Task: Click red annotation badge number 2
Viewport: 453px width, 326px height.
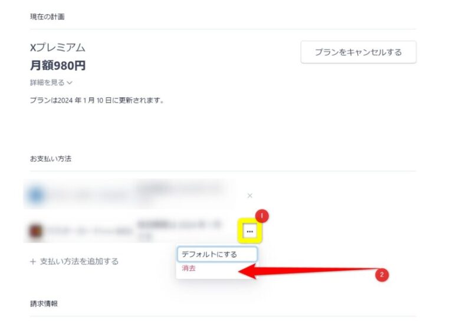Action: [382, 275]
